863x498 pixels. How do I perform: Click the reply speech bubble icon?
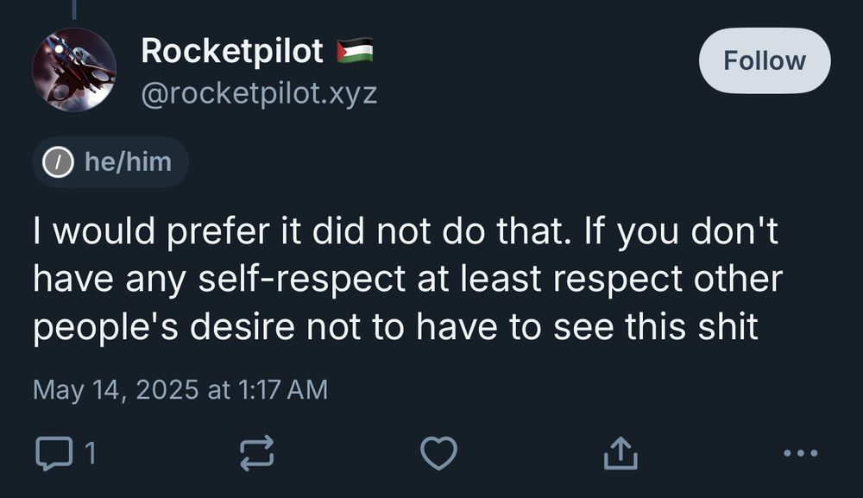54,453
